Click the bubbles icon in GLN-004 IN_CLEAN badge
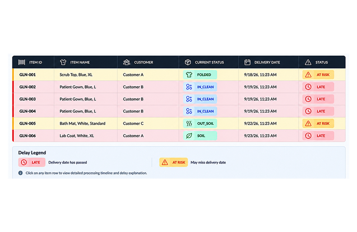This screenshot has height=232, width=357. (x=189, y=111)
